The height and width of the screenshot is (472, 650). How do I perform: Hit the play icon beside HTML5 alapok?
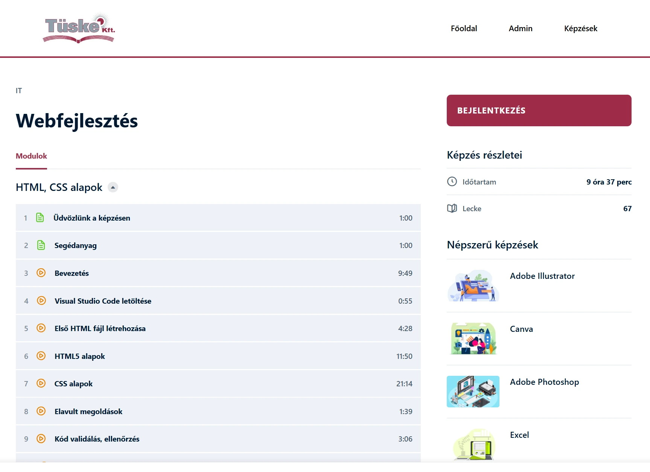tap(41, 356)
